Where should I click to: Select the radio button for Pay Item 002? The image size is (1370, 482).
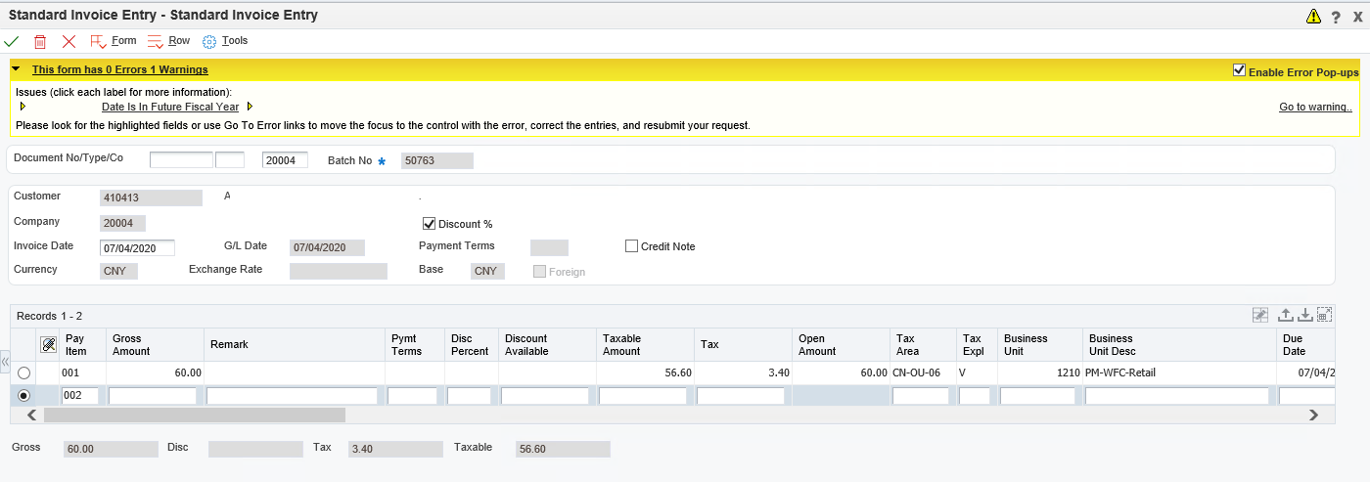click(23, 396)
